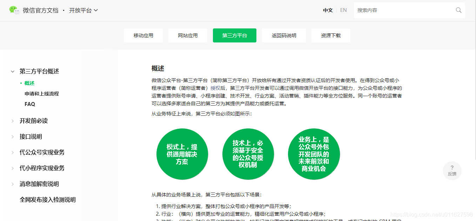Select the 概述 sidebar item
Viewport: 476px width, 221px height.
[x=29, y=83]
